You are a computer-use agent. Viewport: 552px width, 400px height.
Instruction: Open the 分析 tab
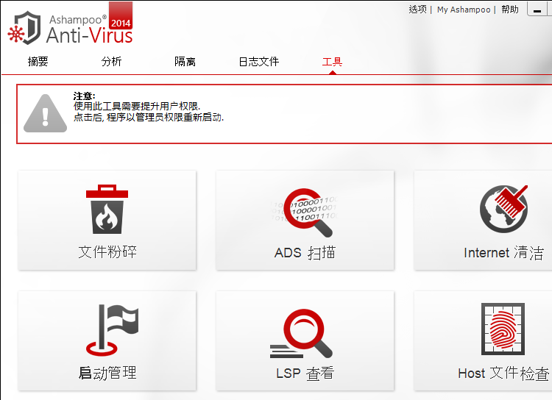click(112, 62)
